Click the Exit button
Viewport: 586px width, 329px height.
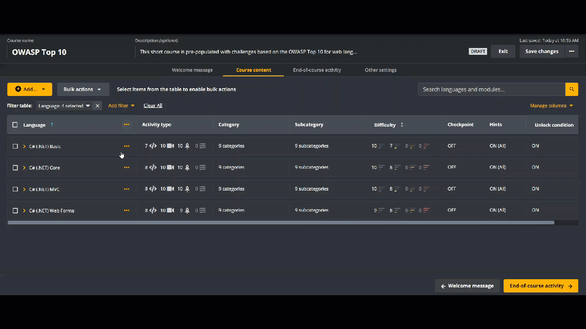(503, 51)
